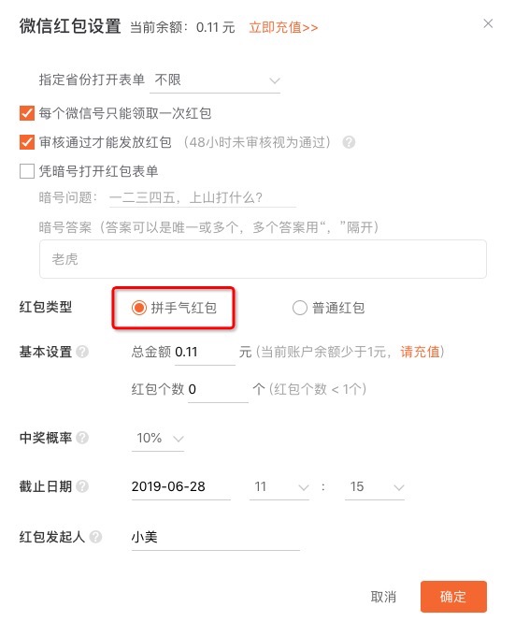Toggle the 审核通过才能发放红包 checkbox
The image size is (515, 636).
[27, 142]
